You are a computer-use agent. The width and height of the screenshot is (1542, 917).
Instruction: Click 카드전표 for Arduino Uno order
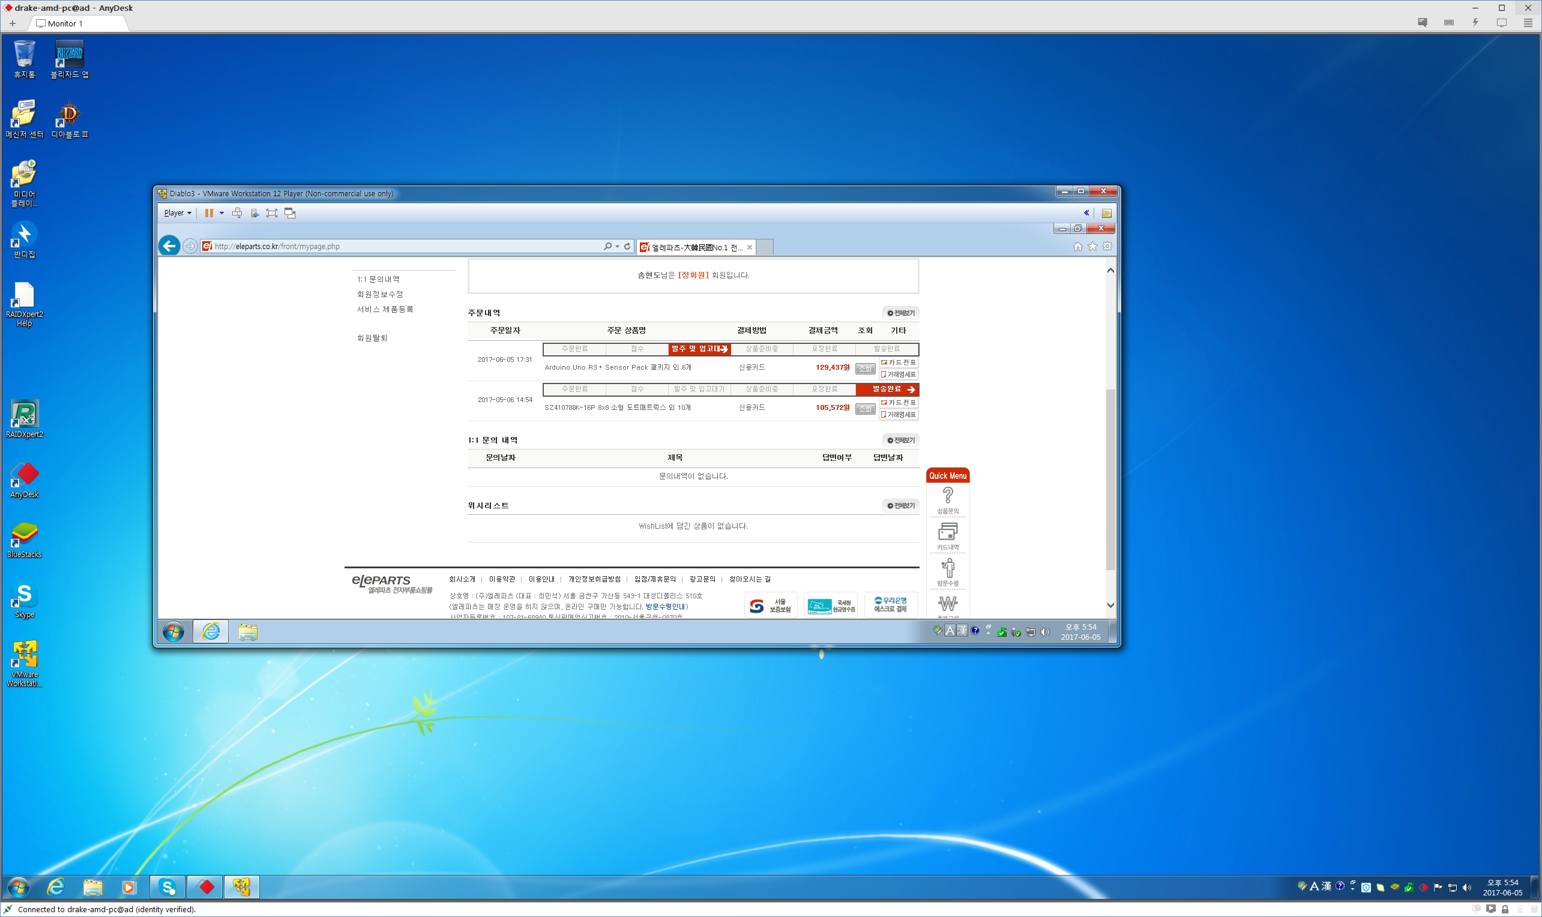coord(899,362)
